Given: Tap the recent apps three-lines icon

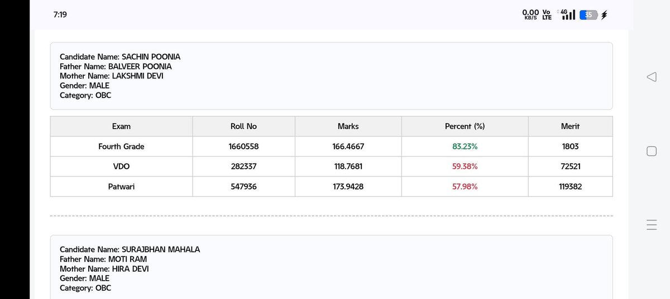Looking at the screenshot, I should click(651, 225).
